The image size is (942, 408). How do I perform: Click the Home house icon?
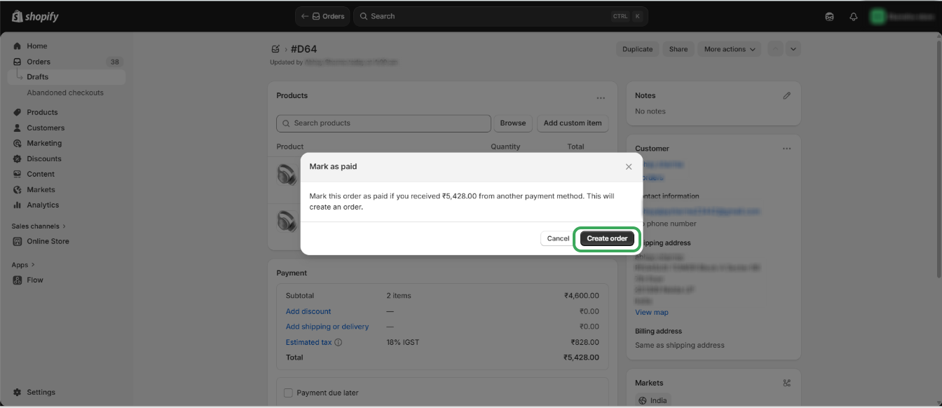click(18, 46)
